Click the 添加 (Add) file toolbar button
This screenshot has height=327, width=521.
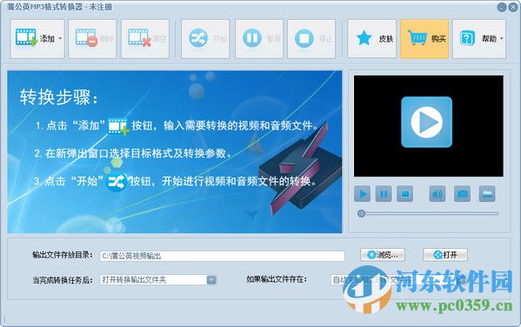click(37, 39)
